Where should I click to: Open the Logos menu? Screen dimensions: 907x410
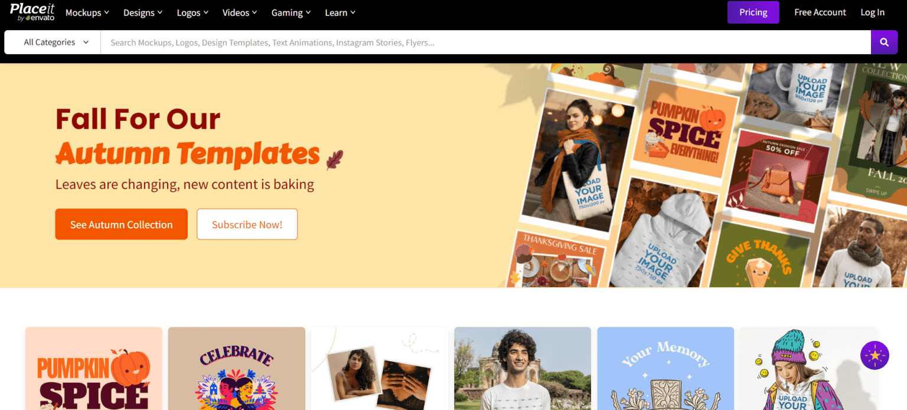192,12
